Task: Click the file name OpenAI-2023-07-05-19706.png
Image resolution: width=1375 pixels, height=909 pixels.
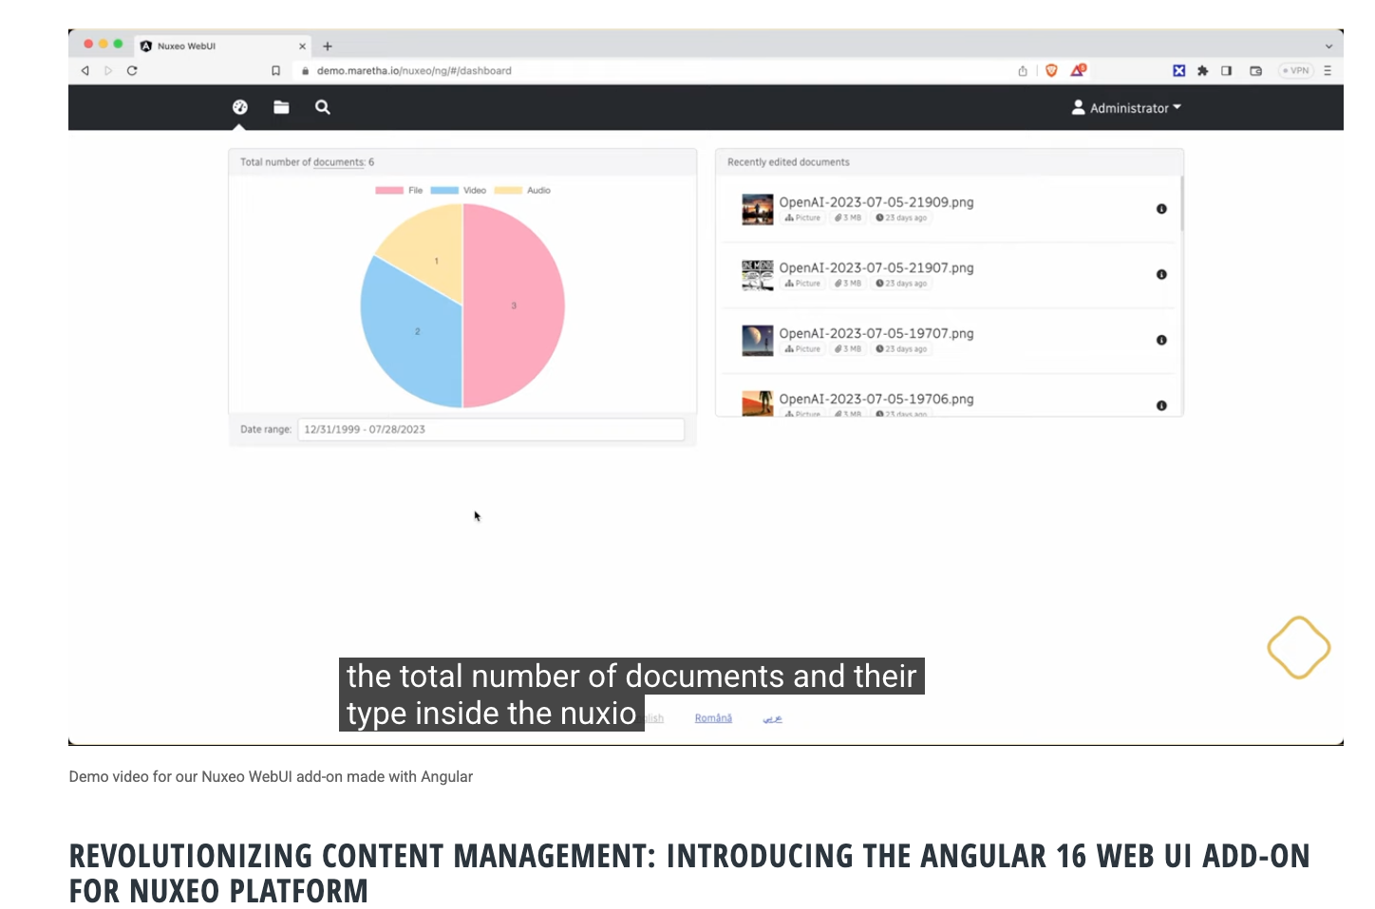Action: coord(876,399)
